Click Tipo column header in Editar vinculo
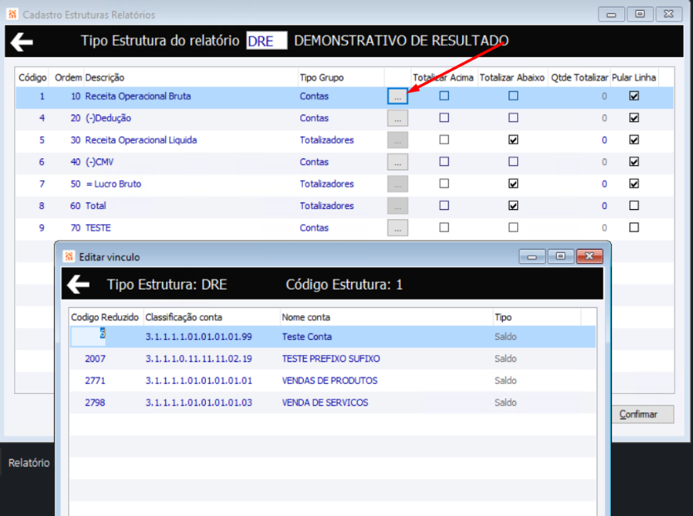This screenshot has height=516, width=693. pos(503,317)
